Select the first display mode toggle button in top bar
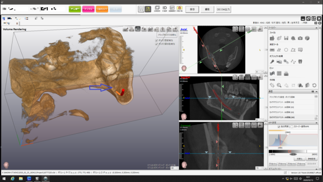Viewport: 323px width, 182px height. (141, 9)
